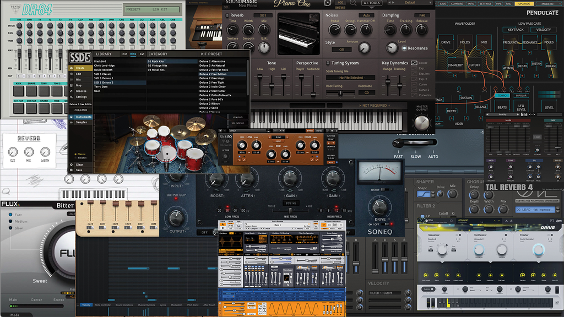564x317 pixels.
Task: Click the A.I. Tools icon in Piano One
Action: point(371,3)
